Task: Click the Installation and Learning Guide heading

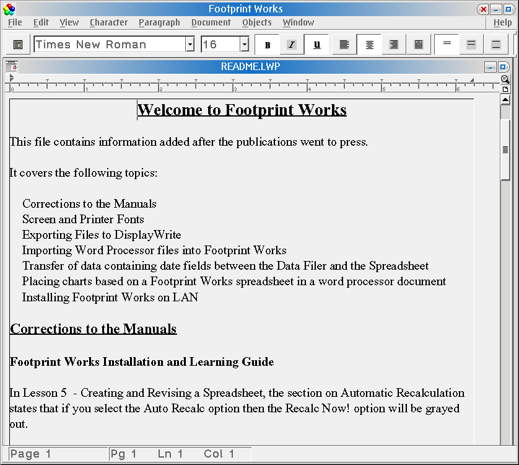Action: [x=142, y=361]
